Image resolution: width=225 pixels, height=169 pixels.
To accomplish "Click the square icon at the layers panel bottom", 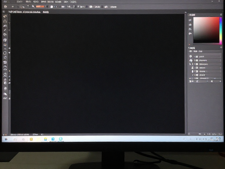I will [212, 81].
